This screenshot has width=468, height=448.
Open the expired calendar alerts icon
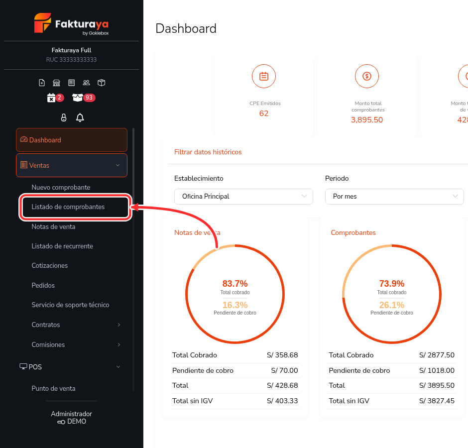[51, 98]
